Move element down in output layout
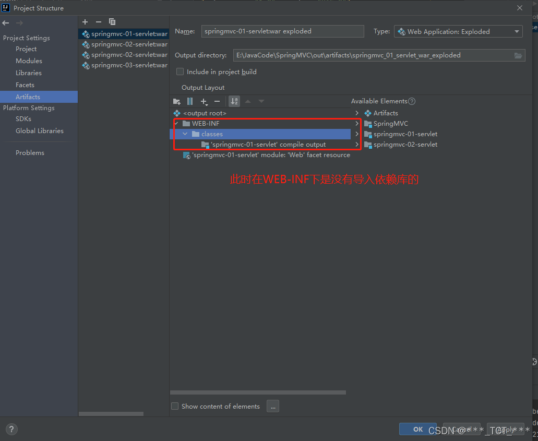The image size is (538, 441). click(x=261, y=101)
